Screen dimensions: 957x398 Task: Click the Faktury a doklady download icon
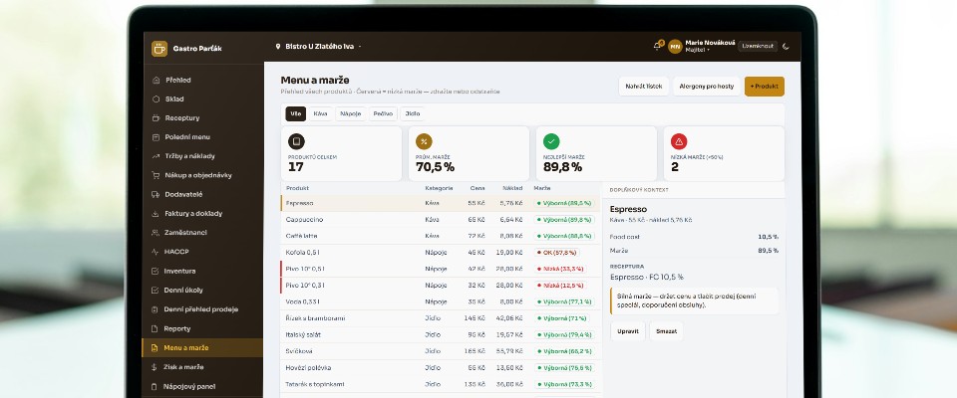[156, 214]
